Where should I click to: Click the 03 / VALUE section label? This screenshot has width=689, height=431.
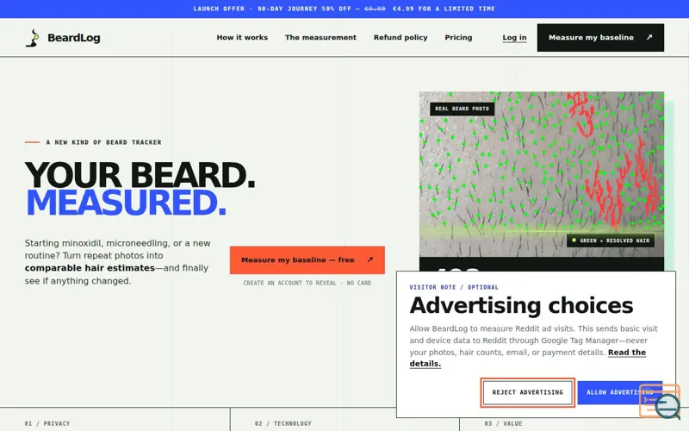pyautogui.click(x=504, y=423)
